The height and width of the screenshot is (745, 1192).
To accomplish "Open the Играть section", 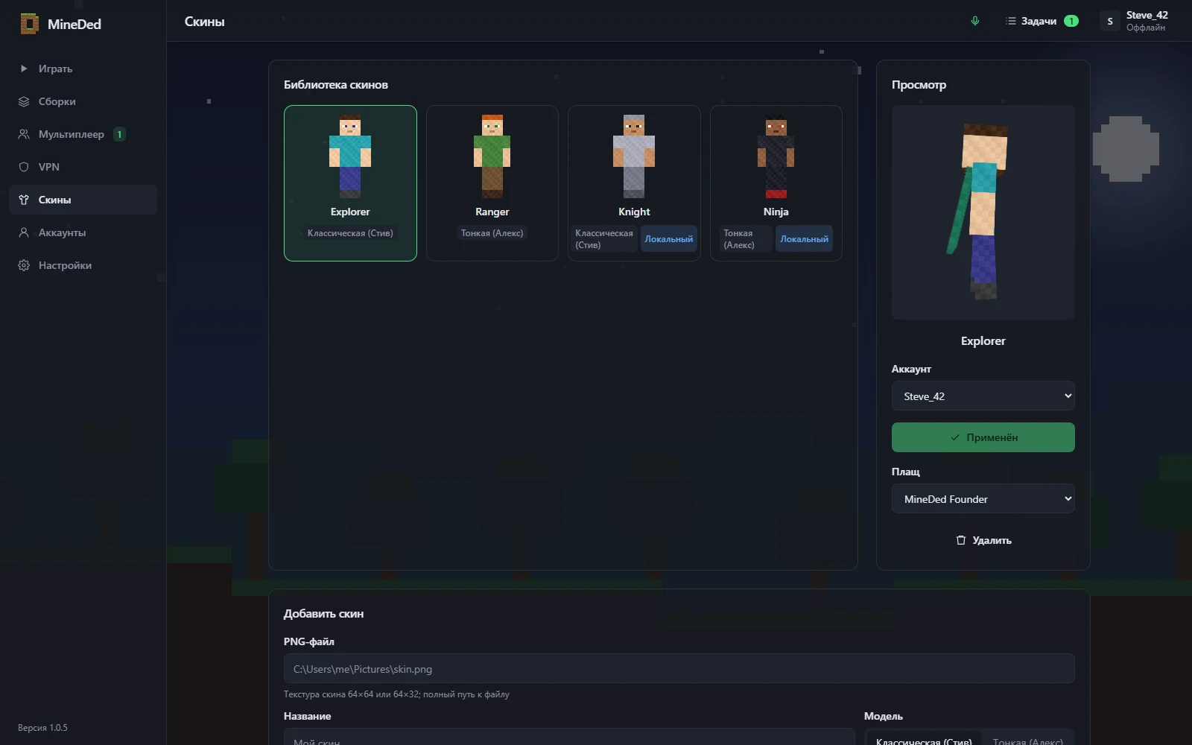I will [x=83, y=69].
